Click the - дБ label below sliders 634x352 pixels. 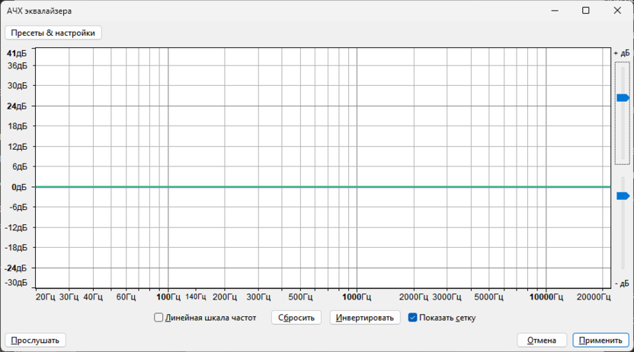tap(623, 284)
